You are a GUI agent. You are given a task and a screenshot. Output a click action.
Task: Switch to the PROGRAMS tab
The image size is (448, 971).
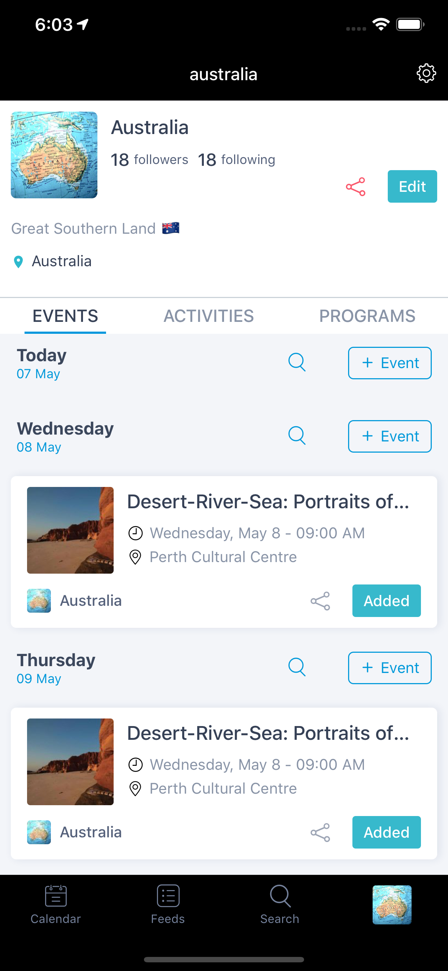point(367,316)
